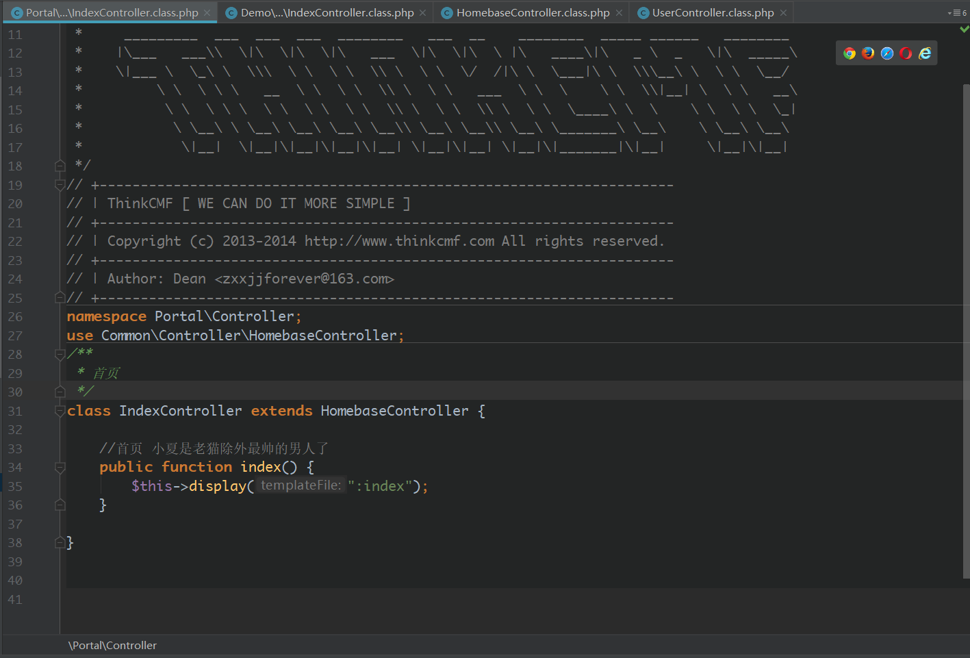The height and width of the screenshot is (658, 970).
Task: Click 'All rights reserved.' comment text
Action: pyautogui.click(x=583, y=241)
